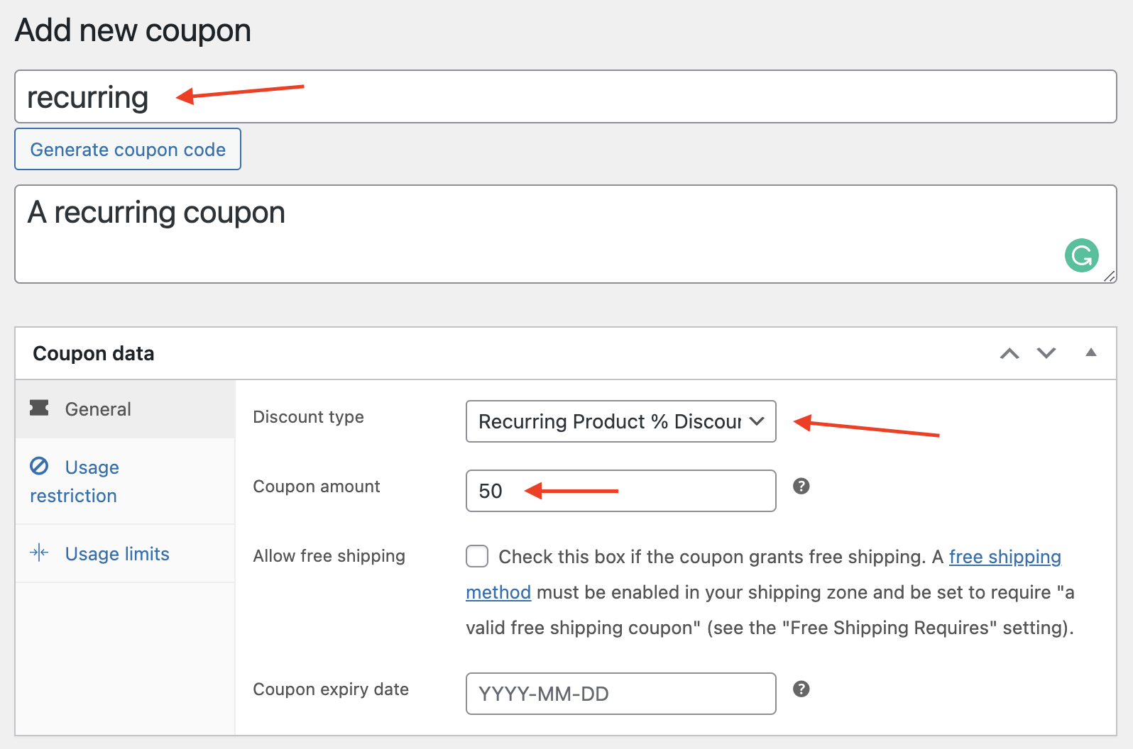The width and height of the screenshot is (1133, 749).
Task: Click the General tab ticket icon
Action: coord(39,408)
